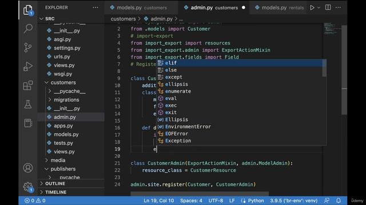The width and height of the screenshot is (366, 205).
Task: Open the Explorer view in activity bar
Action: click(28, 10)
